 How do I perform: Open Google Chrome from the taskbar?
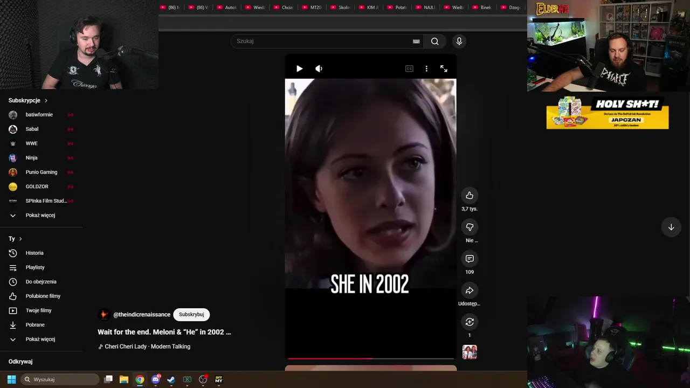pos(140,379)
